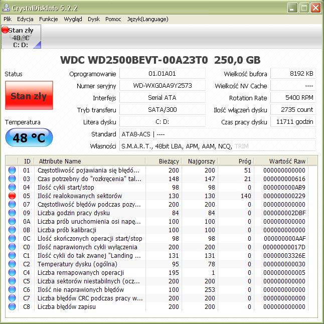Click the Próg column header
324x324 pixels.
point(236,161)
